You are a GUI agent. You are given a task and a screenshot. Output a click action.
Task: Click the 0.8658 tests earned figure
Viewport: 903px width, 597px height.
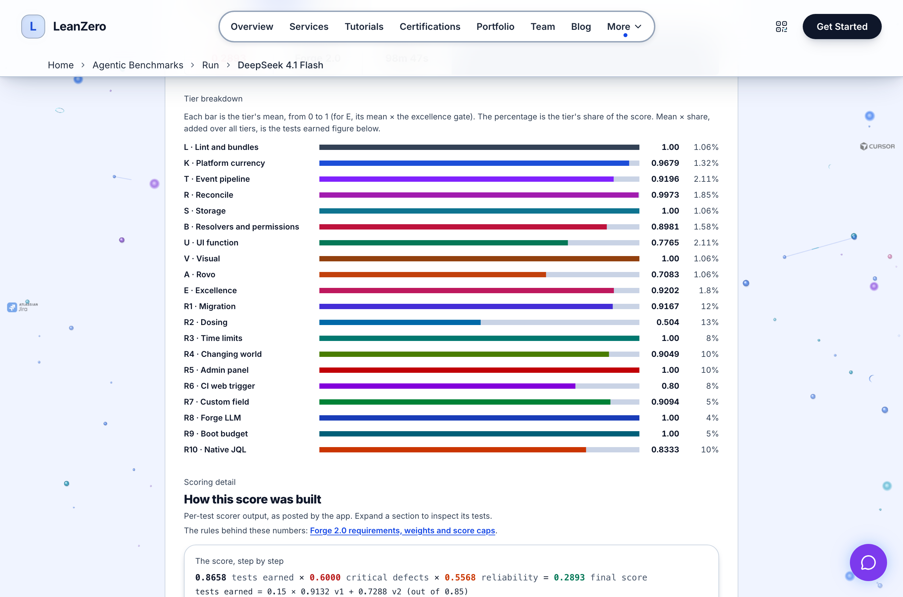211,577
